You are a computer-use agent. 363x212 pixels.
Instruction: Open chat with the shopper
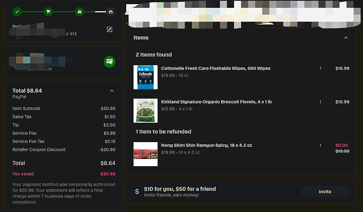(109, 62)
